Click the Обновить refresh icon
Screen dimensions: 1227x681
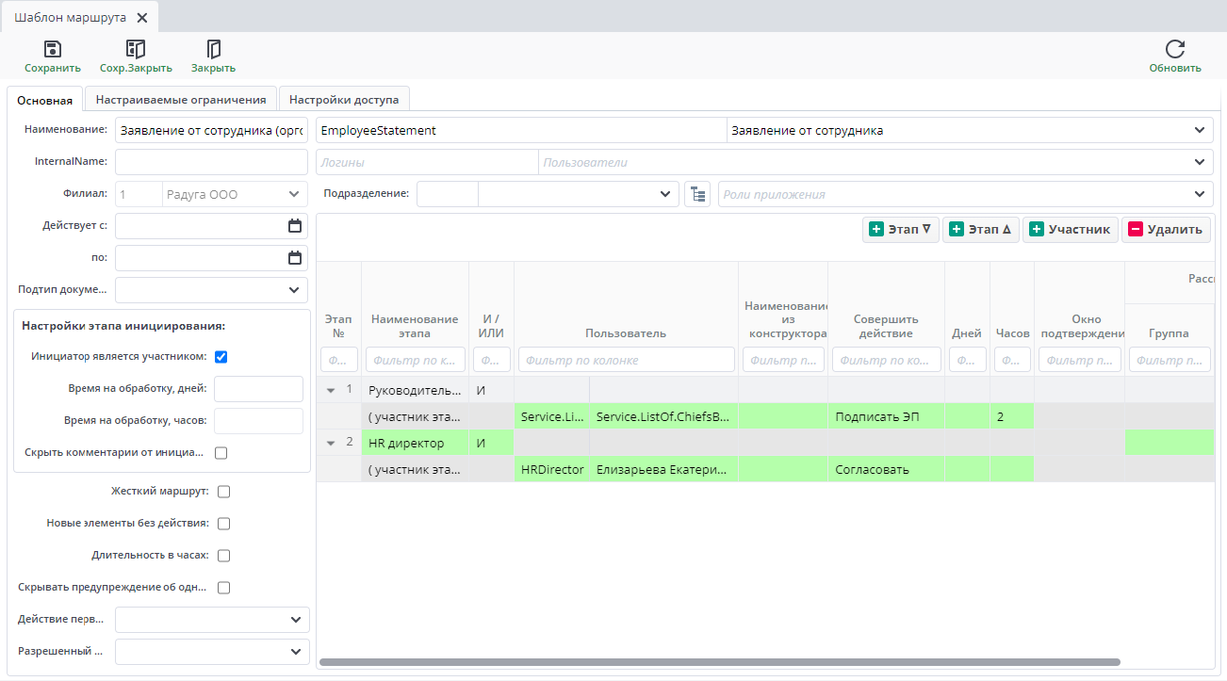click(1174, 50)
